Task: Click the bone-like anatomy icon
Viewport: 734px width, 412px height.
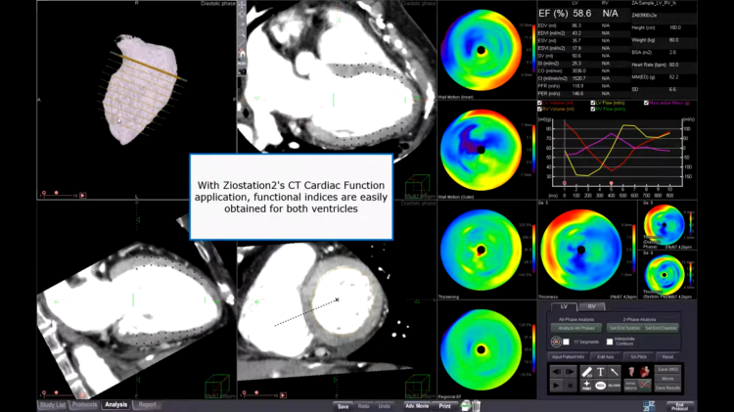Action: [x=631, y=372]
